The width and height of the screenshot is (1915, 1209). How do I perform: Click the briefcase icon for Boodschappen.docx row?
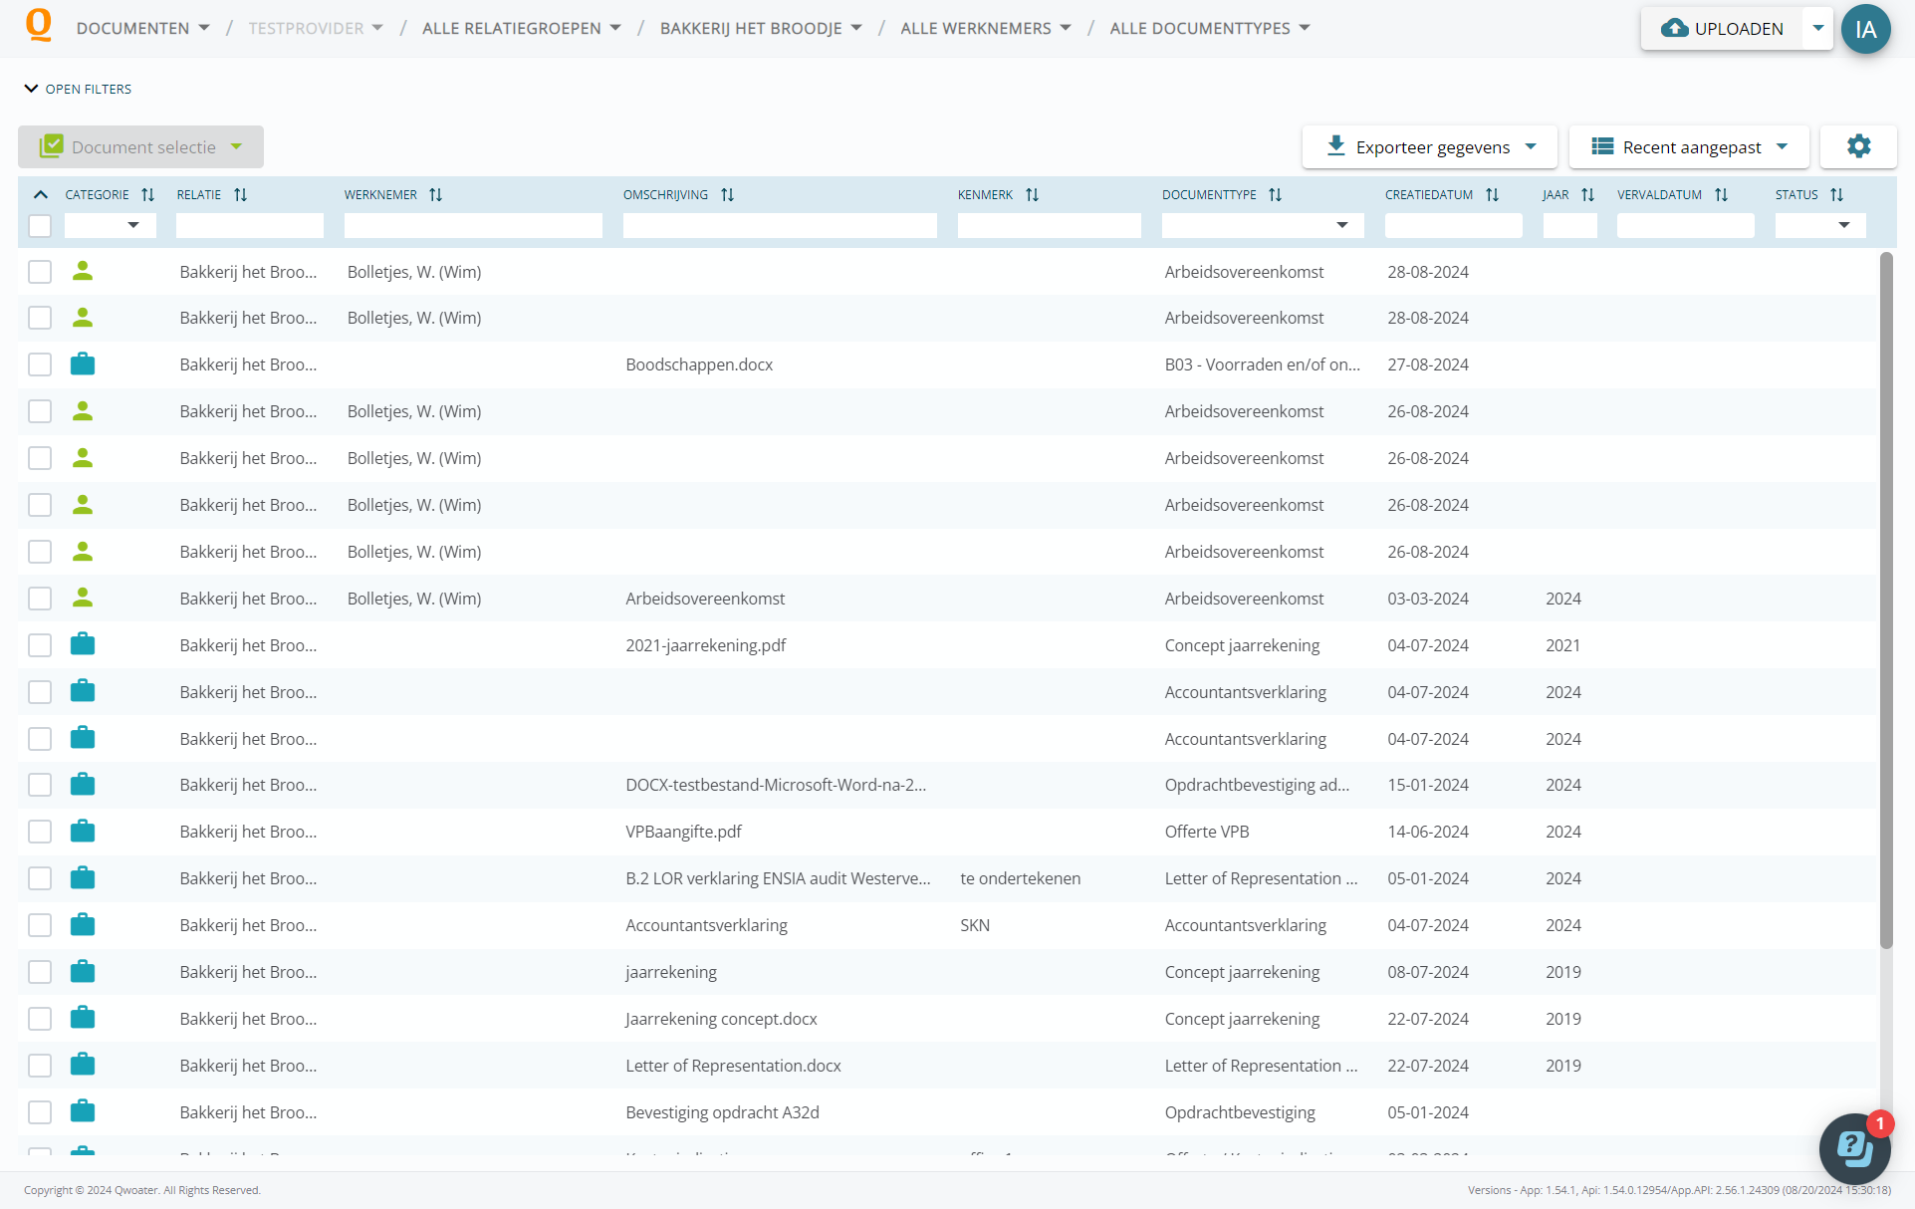click(83, 364)
